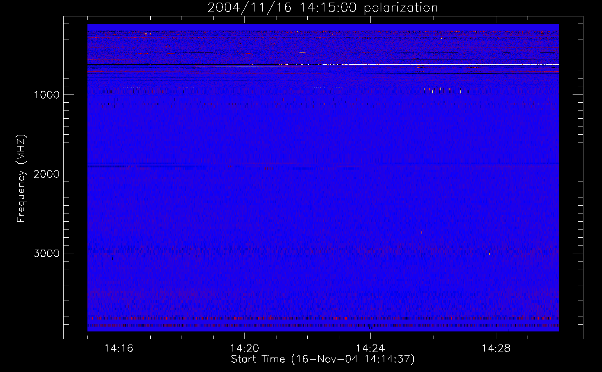Click the '14:20' time tick label
This screenshot has width=602, height=372.
tap(244, 348)
